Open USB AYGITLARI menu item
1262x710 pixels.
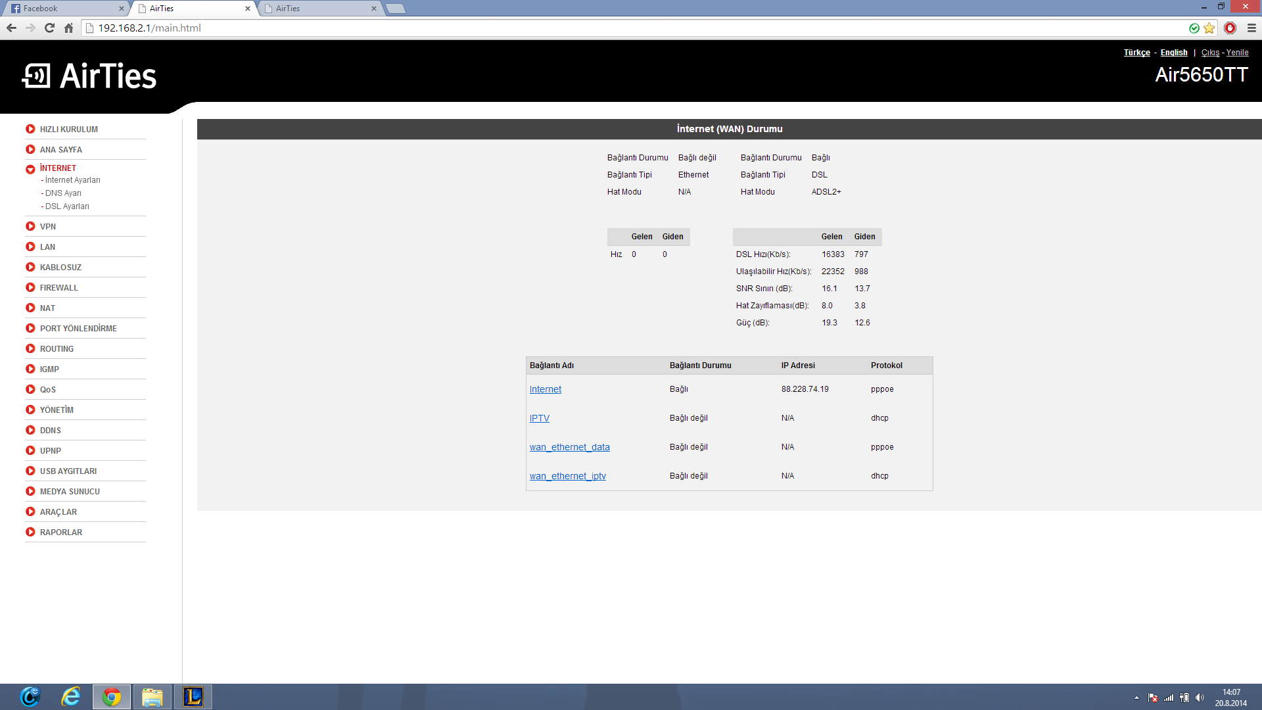(68, 471)
